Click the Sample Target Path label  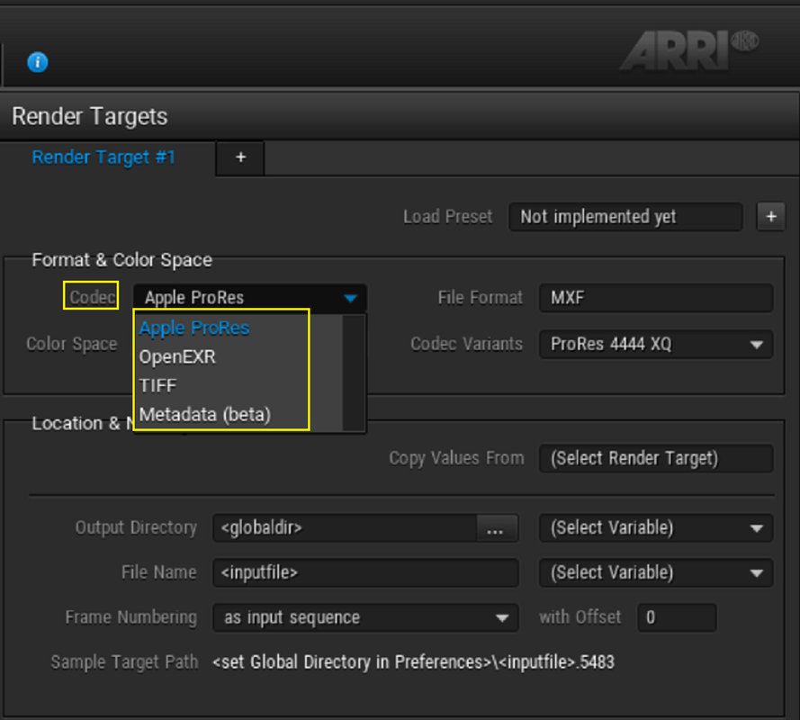pos(124,662)
